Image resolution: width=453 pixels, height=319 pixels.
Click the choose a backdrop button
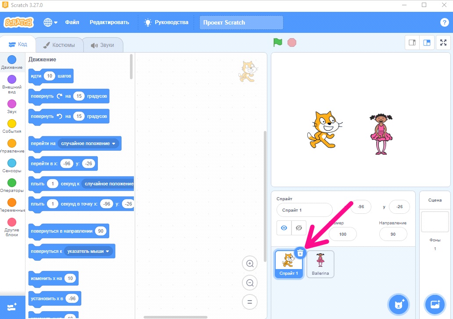[435, 304]
